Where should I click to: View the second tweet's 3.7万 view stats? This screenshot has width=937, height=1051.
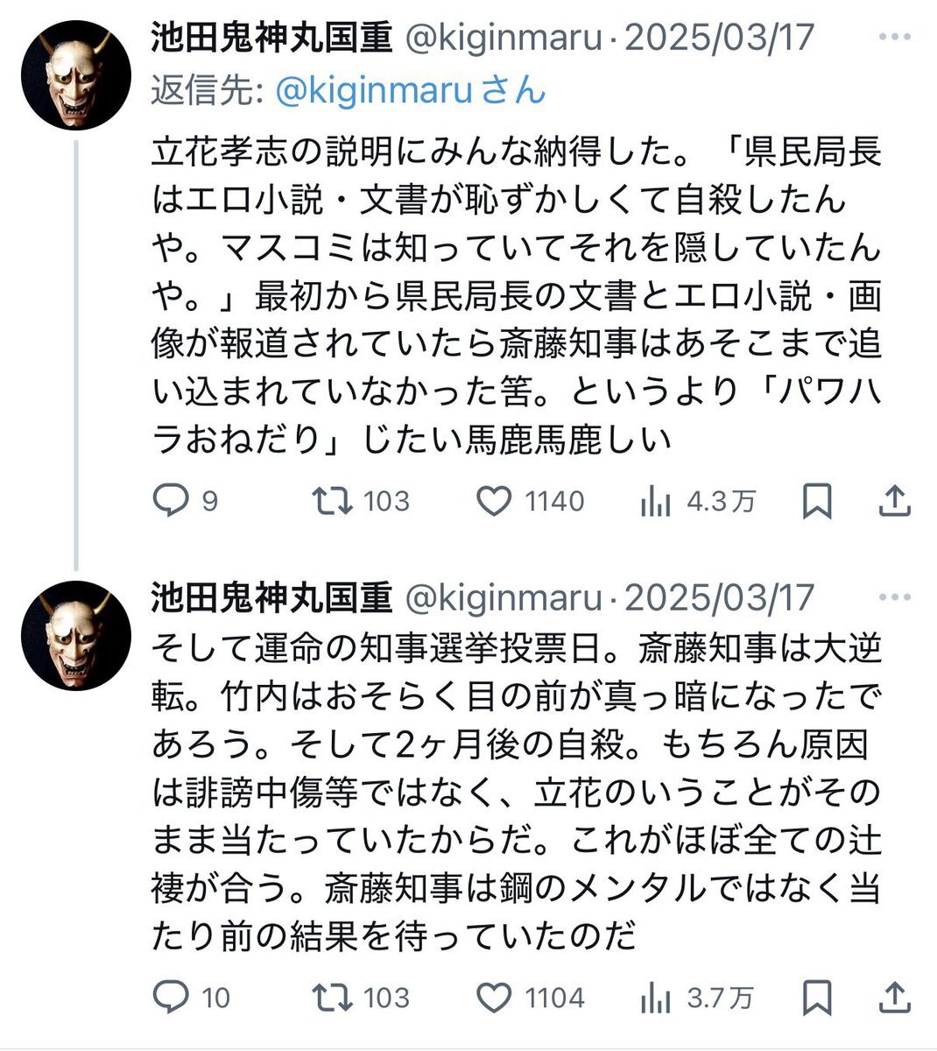tap(656, 998)
